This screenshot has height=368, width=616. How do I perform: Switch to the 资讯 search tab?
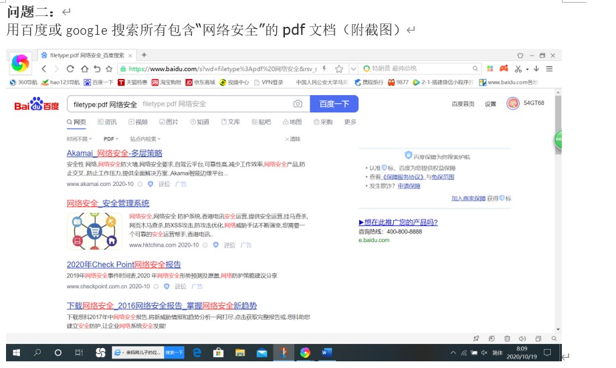(107, 122)
